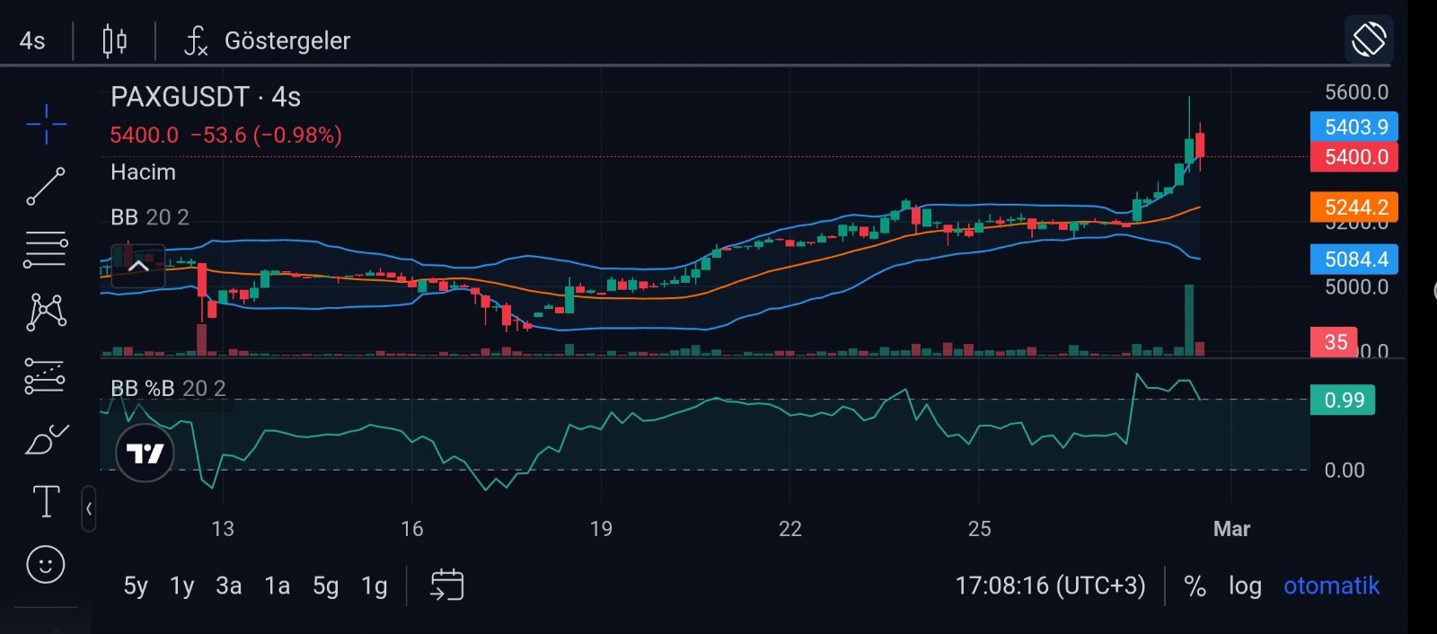Toggle the otomatik auto-scale mode
The image size is (1437, 634).
click(1331, 586)
